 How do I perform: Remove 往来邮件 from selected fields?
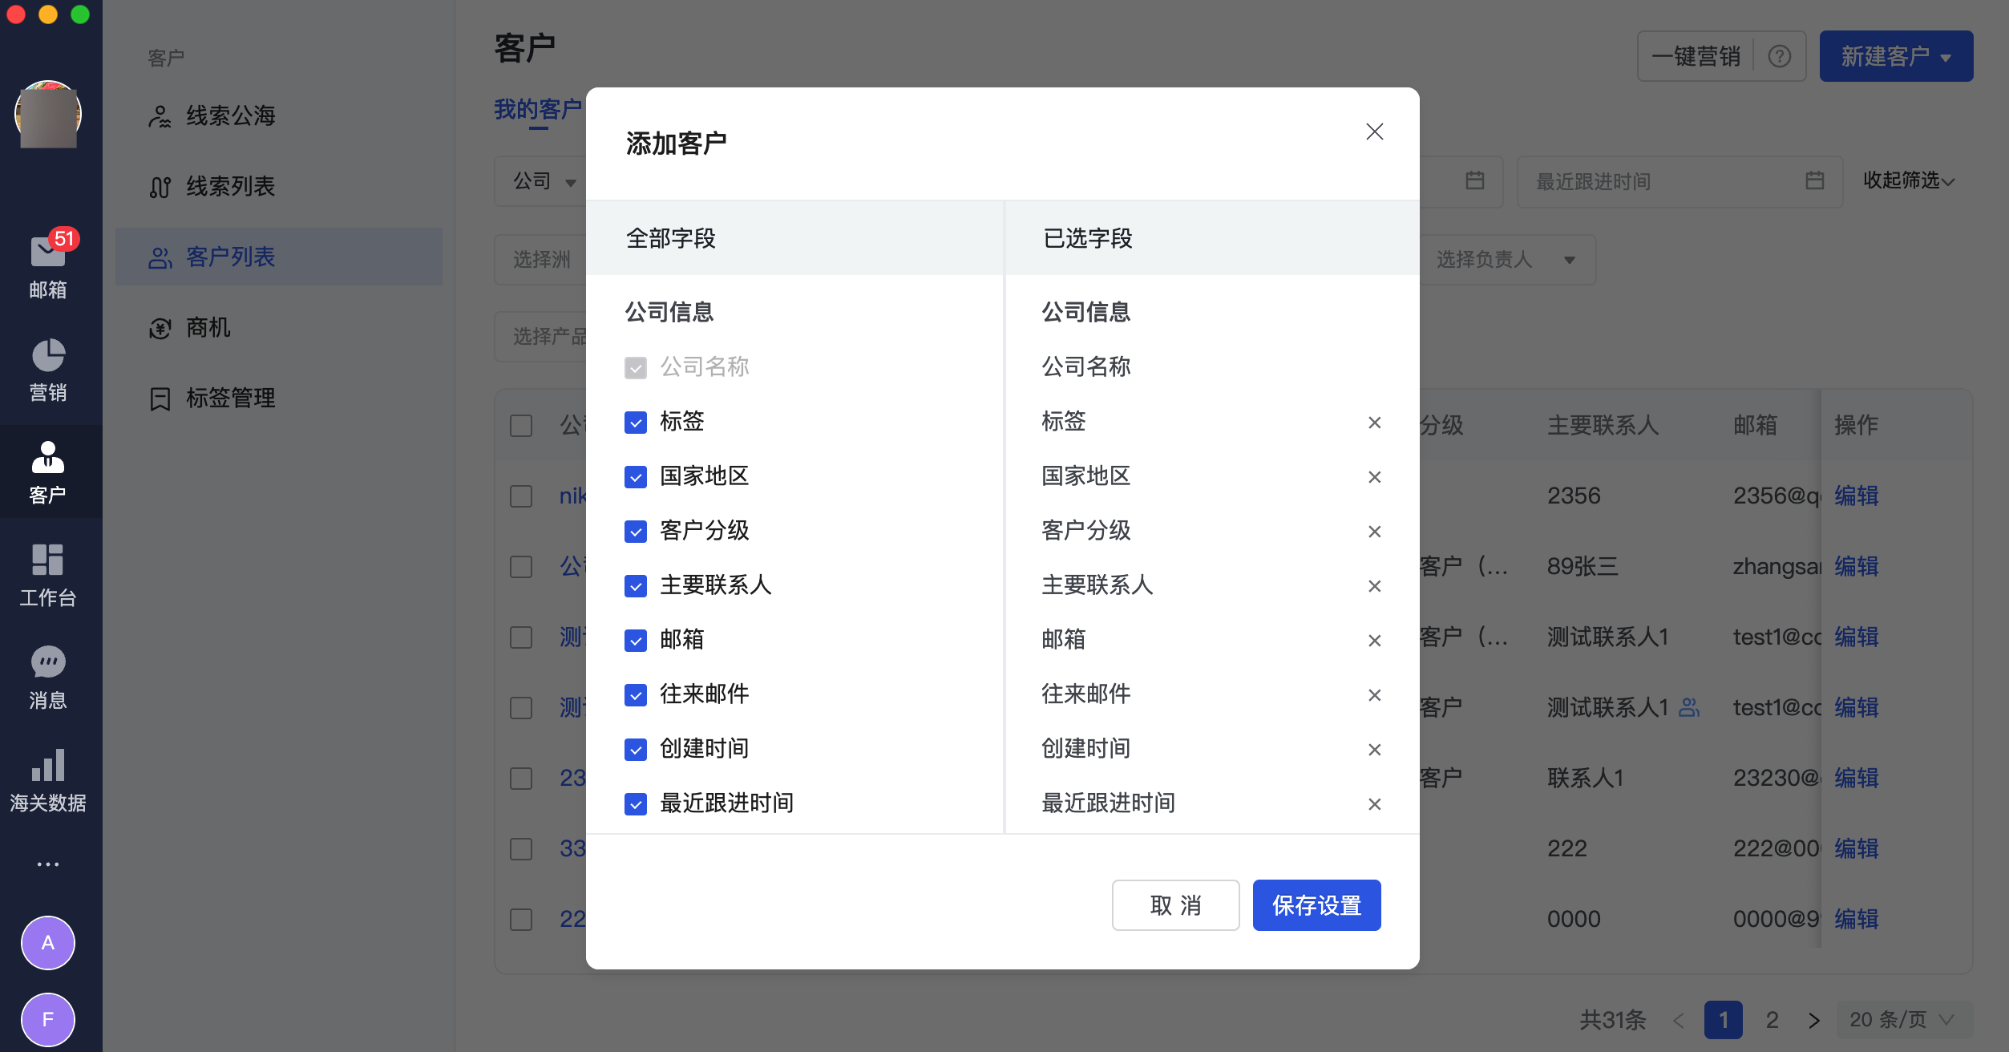[x=1375, y=695]
